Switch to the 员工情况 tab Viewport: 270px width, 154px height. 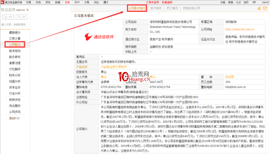pyautogui.click(x=172, y=8)
